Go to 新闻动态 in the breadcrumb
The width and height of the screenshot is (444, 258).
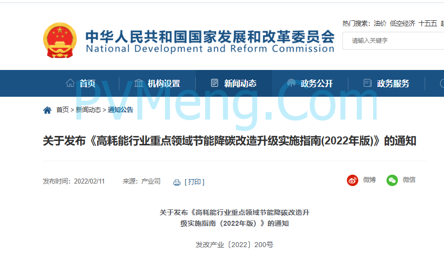(x=88, y=110)
